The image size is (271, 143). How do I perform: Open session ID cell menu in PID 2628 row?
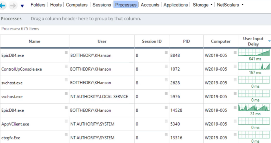point(166,80)
